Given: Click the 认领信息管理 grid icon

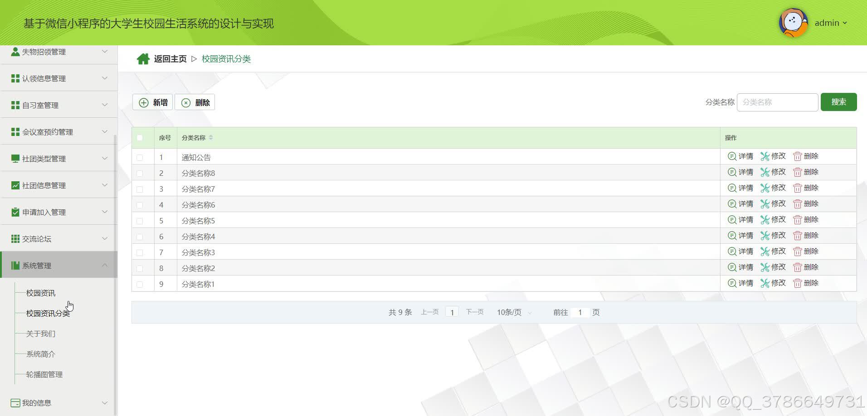Looking at the screenshot, I should (15, 78).
